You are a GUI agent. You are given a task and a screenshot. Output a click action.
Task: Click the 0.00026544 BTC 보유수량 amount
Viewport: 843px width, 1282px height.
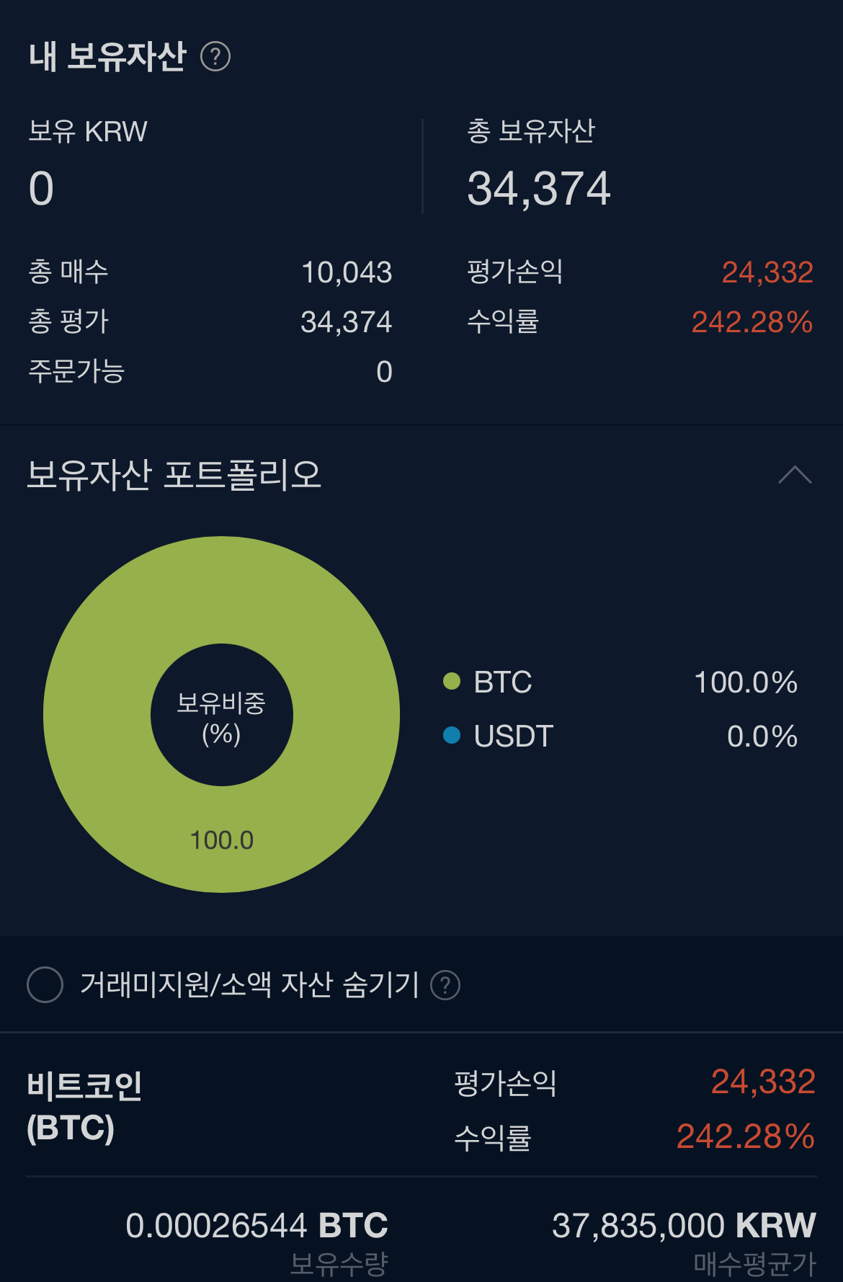click(257, 1225)
